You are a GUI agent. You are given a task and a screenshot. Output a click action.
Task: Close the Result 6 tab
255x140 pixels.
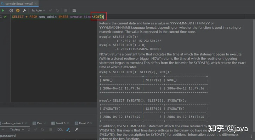point(68,123)
